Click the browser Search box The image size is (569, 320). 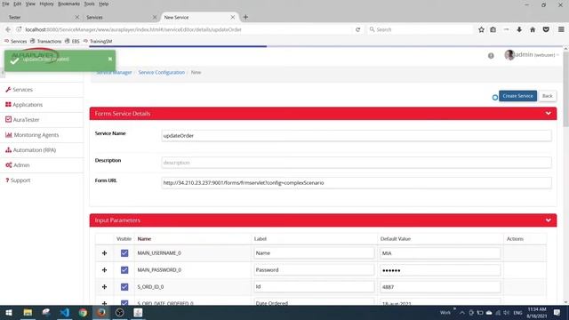[420, 29]
